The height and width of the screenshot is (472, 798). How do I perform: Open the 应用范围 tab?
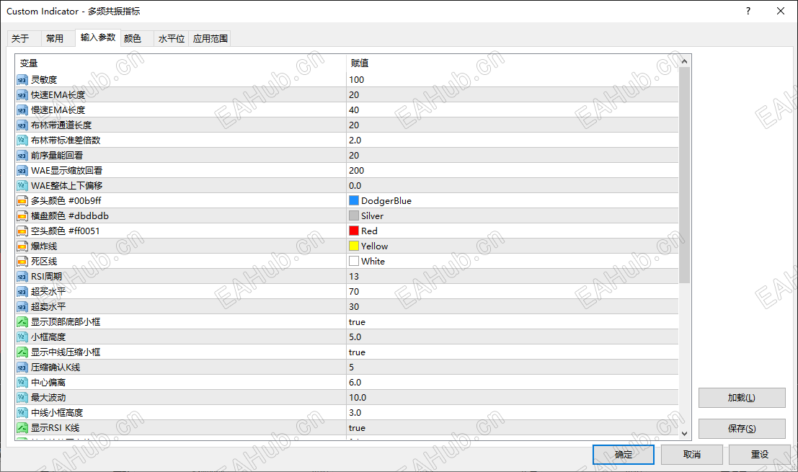210,39
